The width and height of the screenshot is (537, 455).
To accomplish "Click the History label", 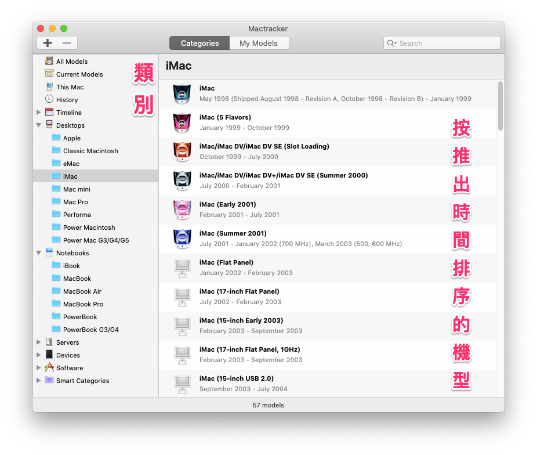I will coord(67,100).
